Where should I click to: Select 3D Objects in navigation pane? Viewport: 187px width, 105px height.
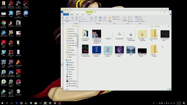[x=70, y=62]
